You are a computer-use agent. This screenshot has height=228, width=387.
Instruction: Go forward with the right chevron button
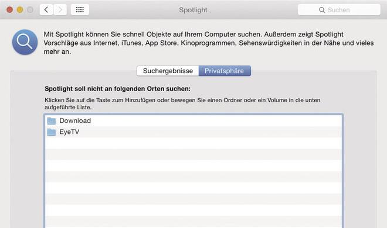[60, 10]
